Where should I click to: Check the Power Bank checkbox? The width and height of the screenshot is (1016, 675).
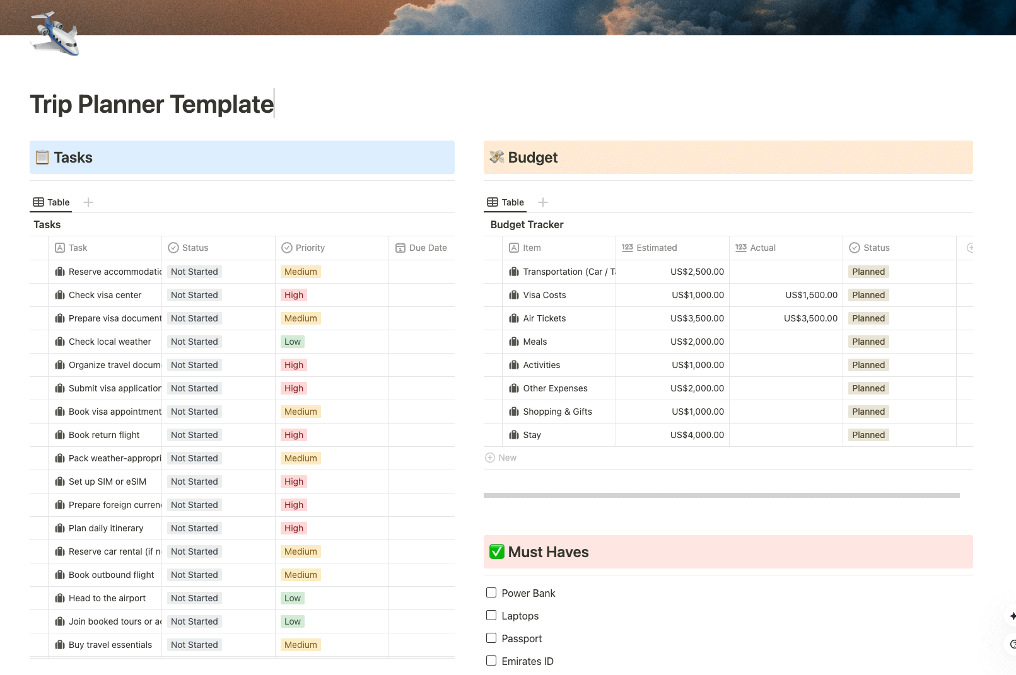[x=491, y=593]
